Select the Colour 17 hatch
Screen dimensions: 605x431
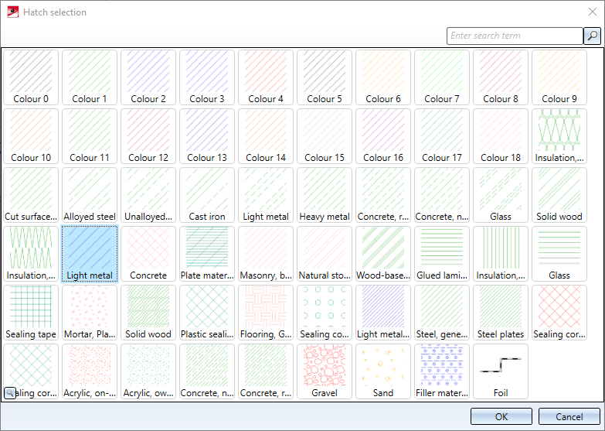442,136
